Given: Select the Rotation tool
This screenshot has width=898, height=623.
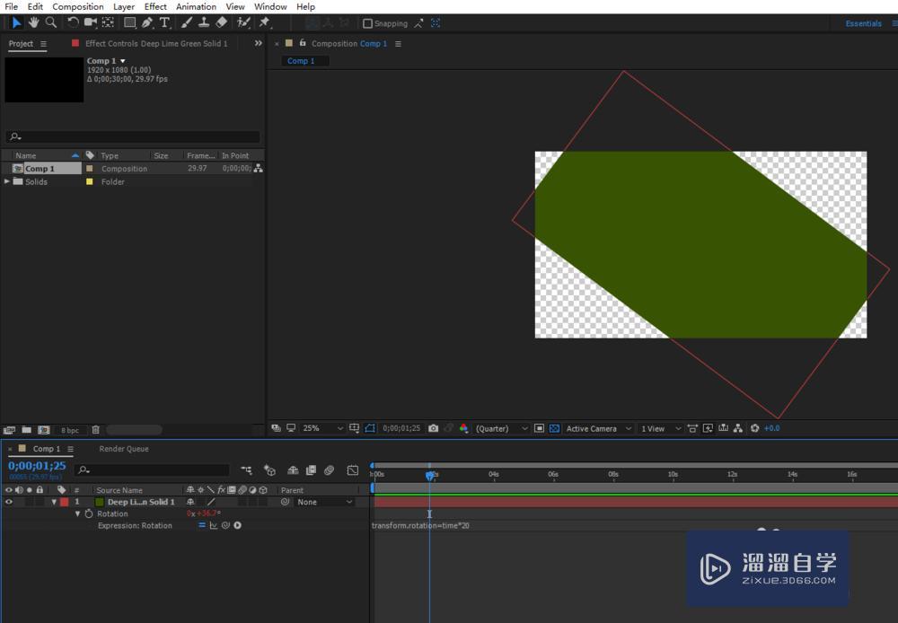Looking at the screenshot, I should 73,23.
